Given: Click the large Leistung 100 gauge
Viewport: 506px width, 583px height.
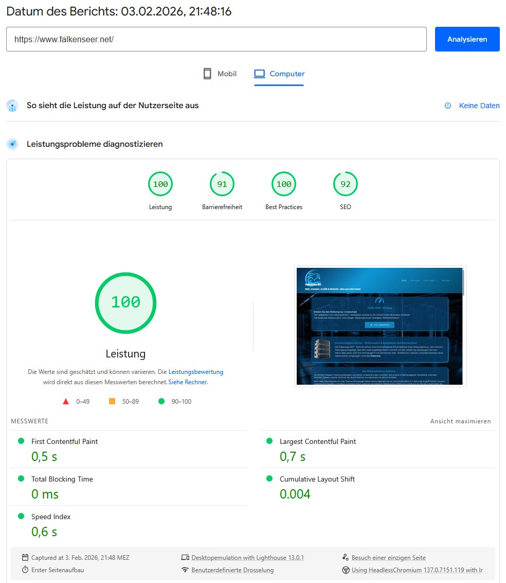Looking at the screenshot, I should [125, 302].
